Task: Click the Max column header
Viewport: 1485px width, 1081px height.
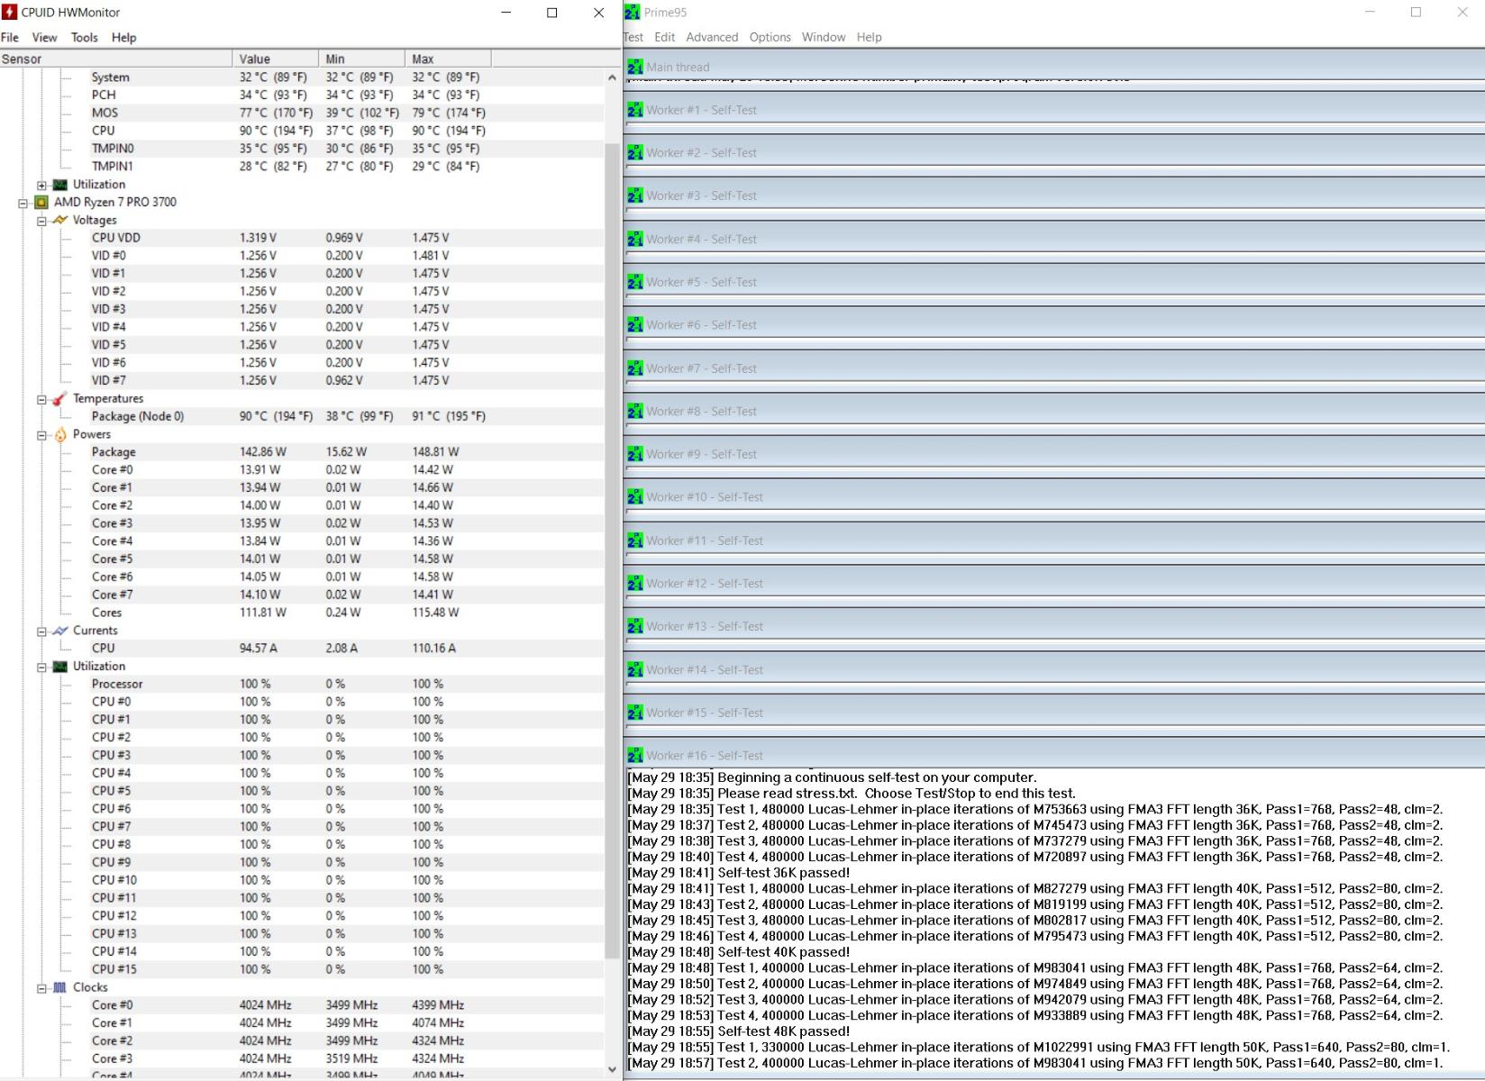Action: [449, 59]
